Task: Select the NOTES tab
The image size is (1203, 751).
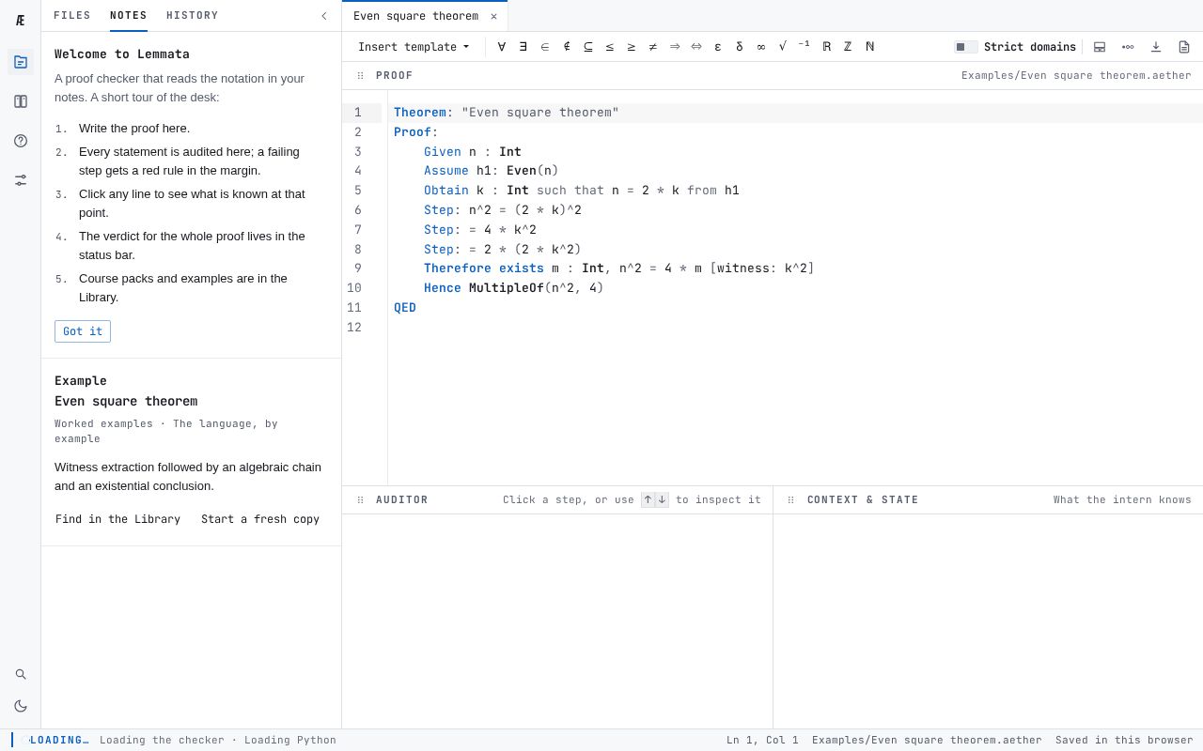Action: click(129, 16)
